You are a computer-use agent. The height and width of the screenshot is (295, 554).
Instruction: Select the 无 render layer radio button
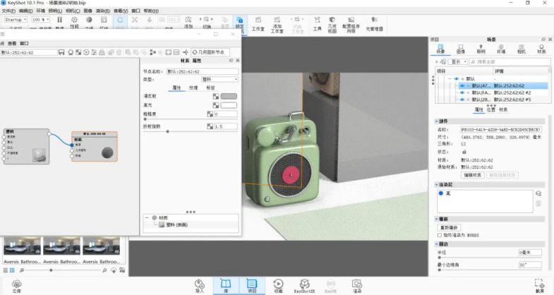[x=441, y=192]
